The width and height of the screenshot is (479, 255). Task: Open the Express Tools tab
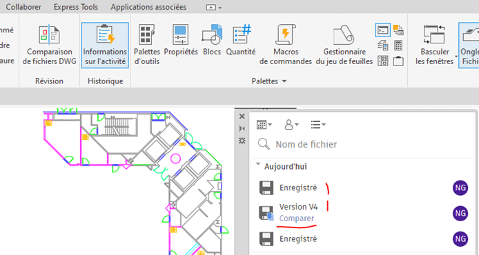tap(76, 7)
